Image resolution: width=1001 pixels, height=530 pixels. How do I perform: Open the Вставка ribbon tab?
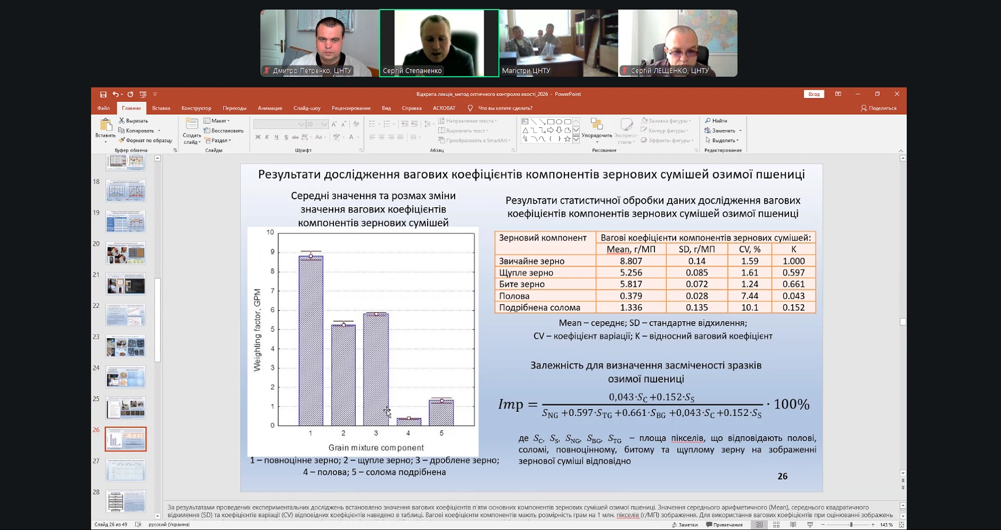[x=161, y=108]
